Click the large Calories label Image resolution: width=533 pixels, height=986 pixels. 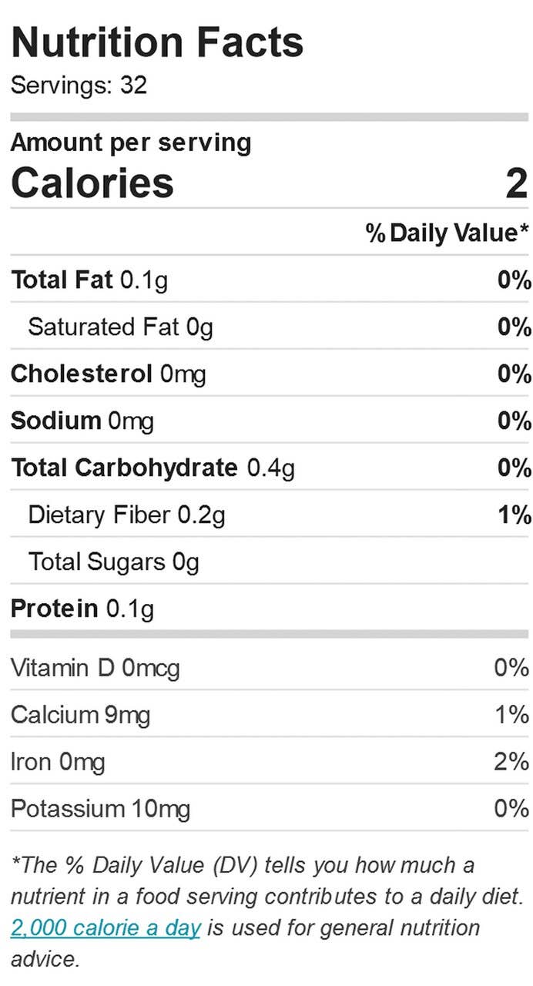pos(92,183)
